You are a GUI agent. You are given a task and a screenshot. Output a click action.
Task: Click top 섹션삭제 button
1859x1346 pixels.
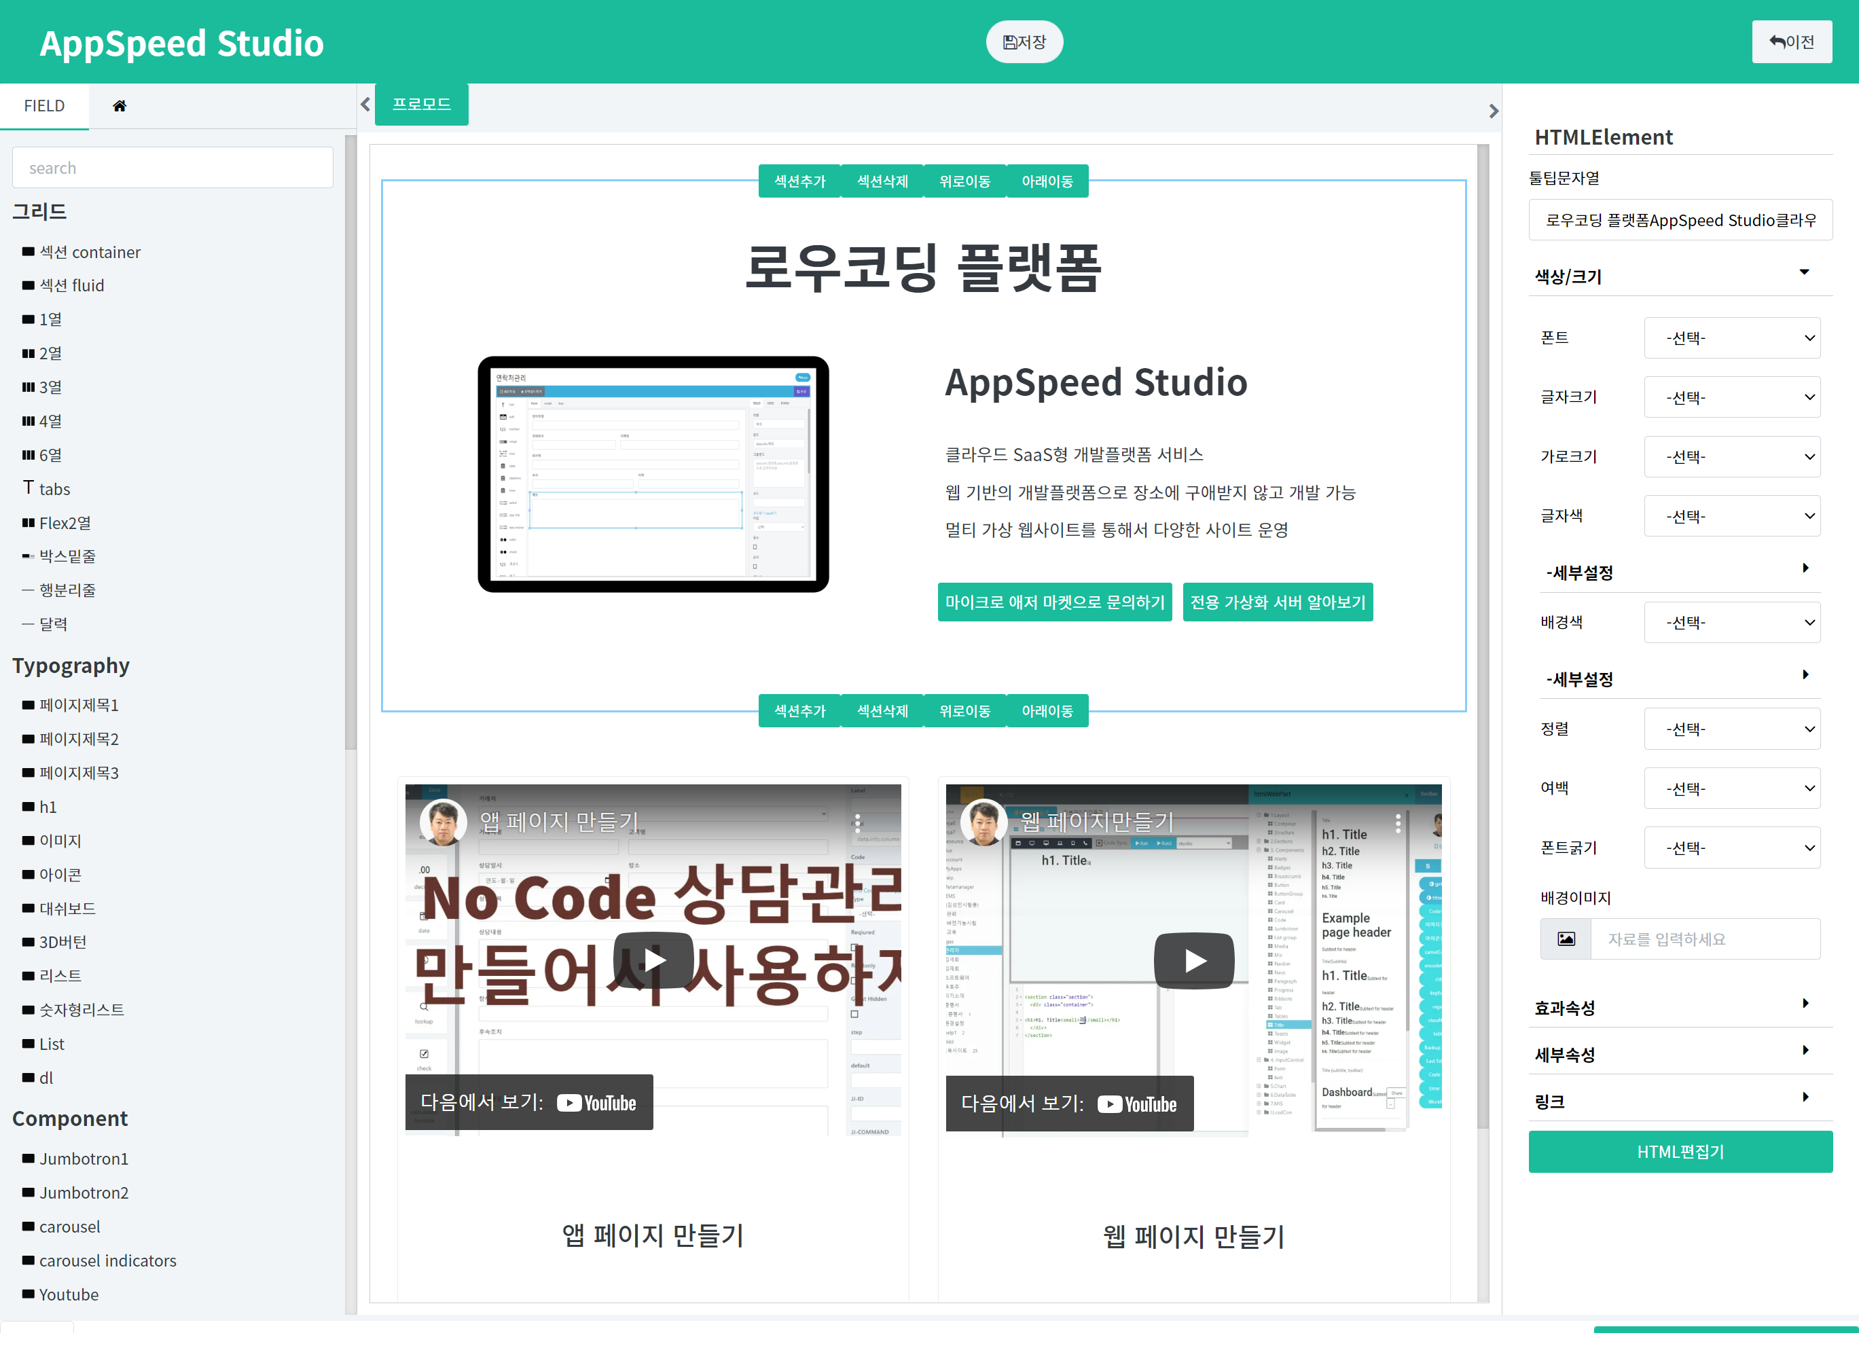883,181
